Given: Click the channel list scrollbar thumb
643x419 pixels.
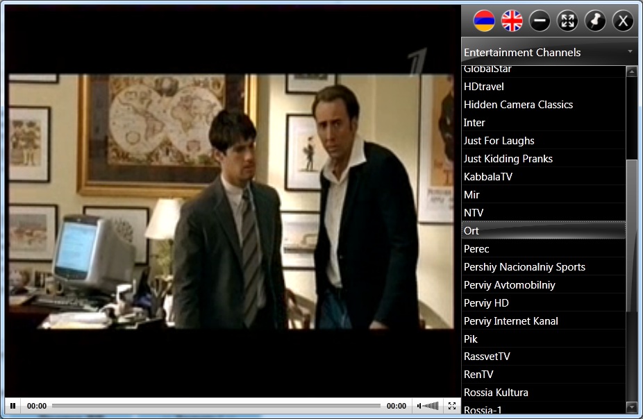Looking at the screenshot, I should coord(631,235).
